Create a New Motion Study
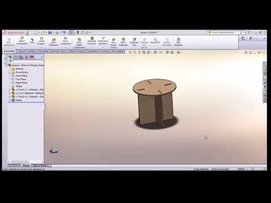The image size is (271, 203). (113, 43)
